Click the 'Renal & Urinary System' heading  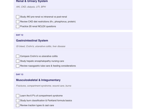[32, 1]
